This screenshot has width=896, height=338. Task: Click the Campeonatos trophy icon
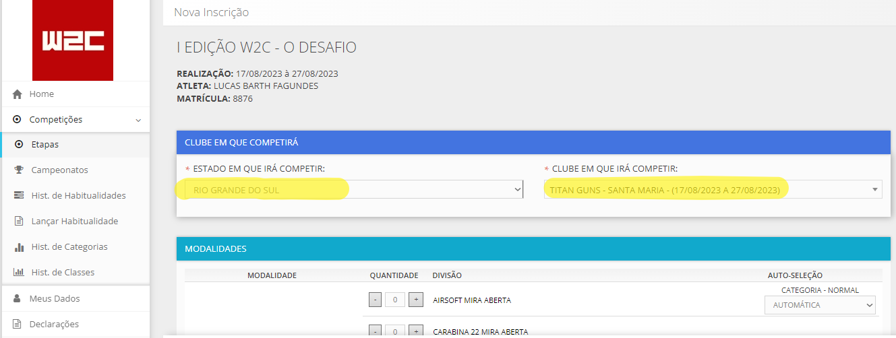click(19, 170)
